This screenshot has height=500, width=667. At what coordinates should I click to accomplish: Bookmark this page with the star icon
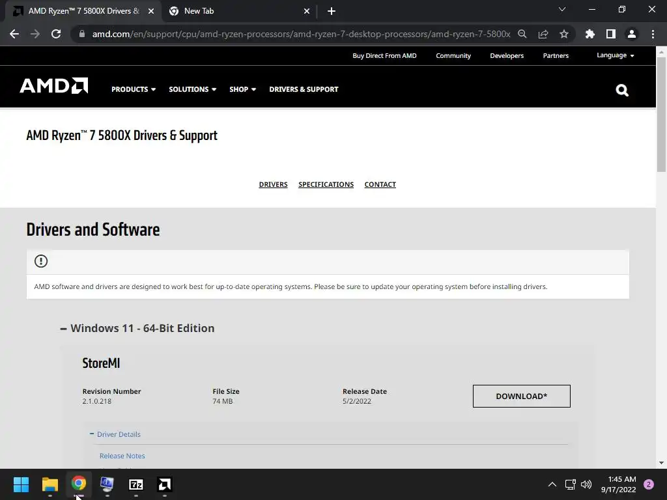(564, 34)
